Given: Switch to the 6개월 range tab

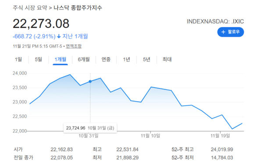Looking at the screenshot, I should click(84, 59).
